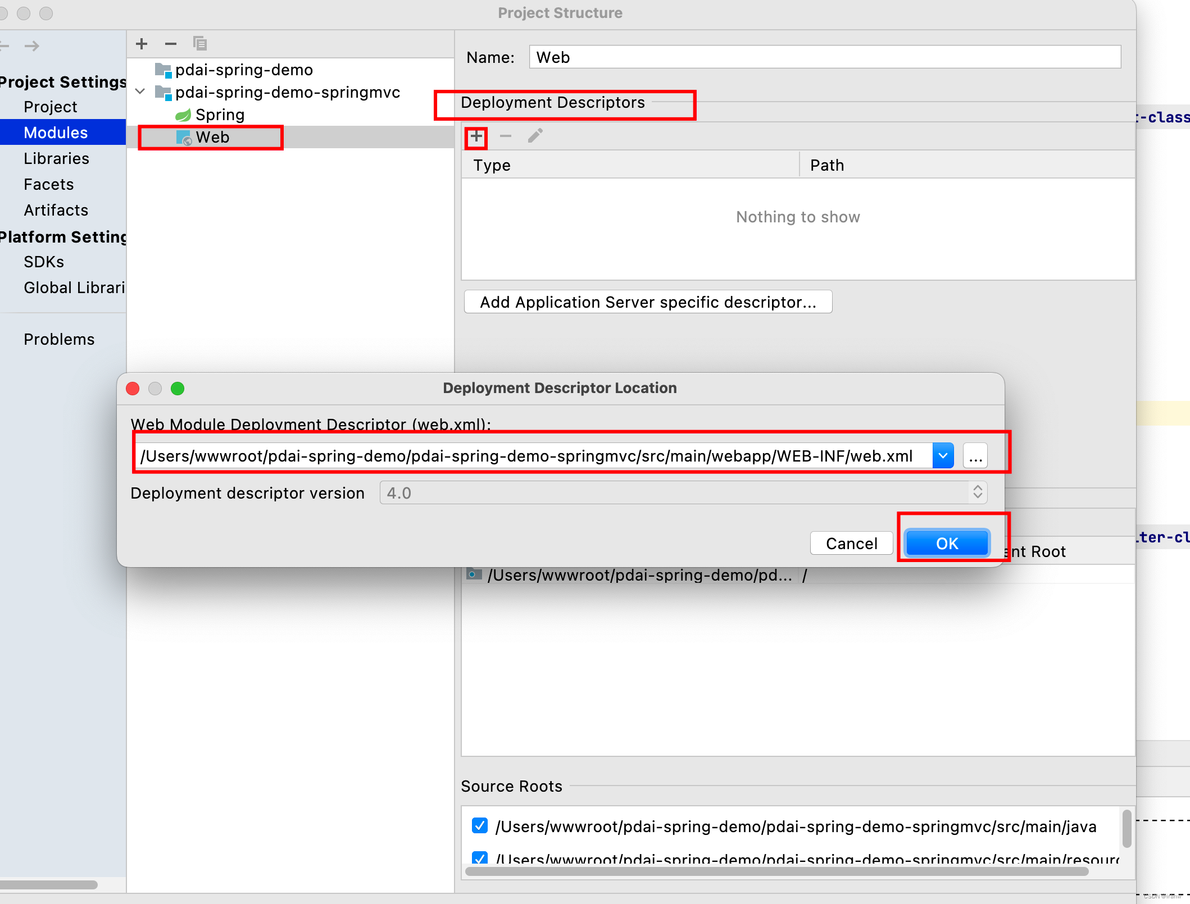Screen dimensions: 1190x904
Task: Click the remove module minus icon
Action: tap(171, 44)
